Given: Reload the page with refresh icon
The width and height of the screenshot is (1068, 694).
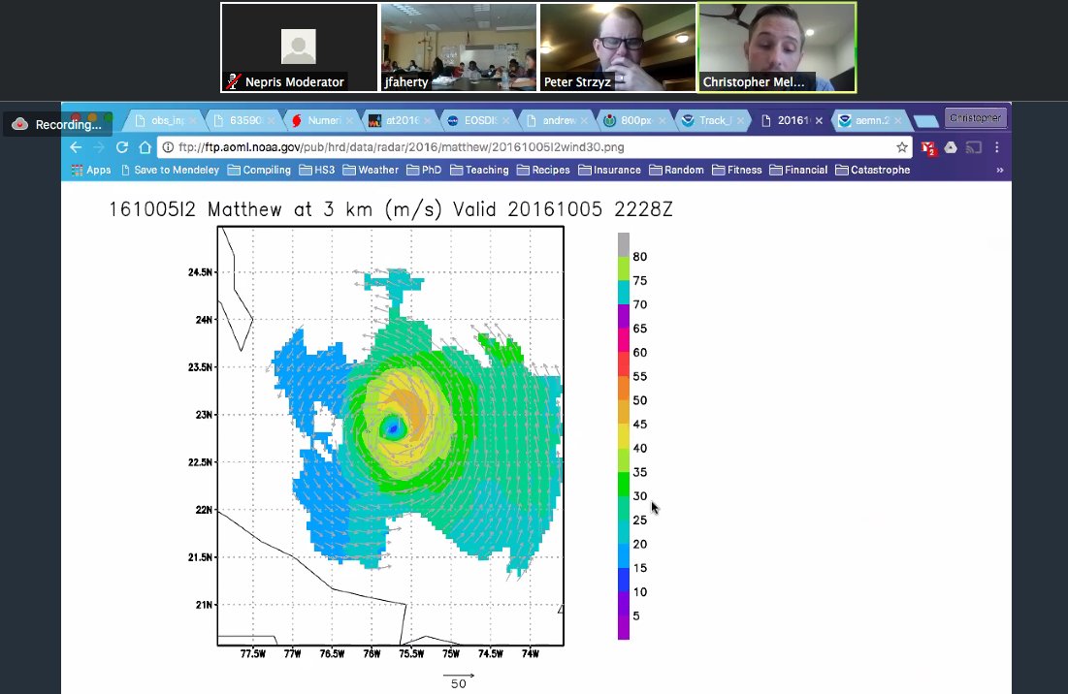Looking at the screenshot, I should click(x=122, y=147).
